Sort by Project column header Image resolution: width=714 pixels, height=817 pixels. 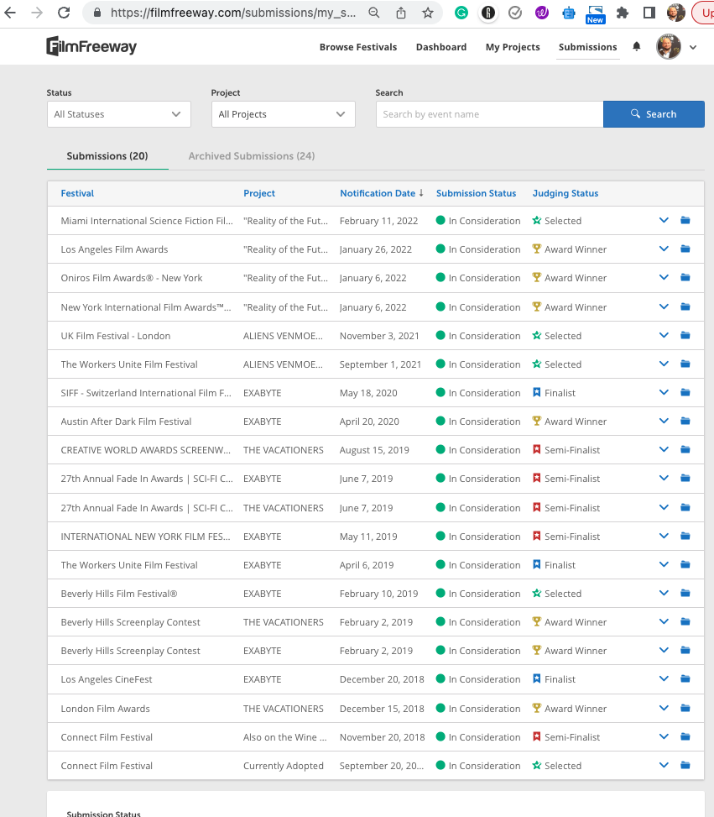click(x=258, y=193)
